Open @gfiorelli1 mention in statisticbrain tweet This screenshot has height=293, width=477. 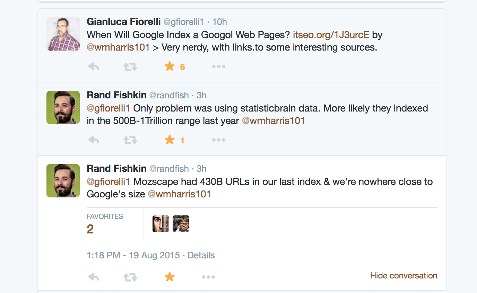point(109,108)
